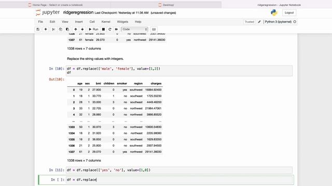This screenshot has height=186, width=332.
Task: Switch to the Home Page browser tab
Action: click(x=56, y=5)
